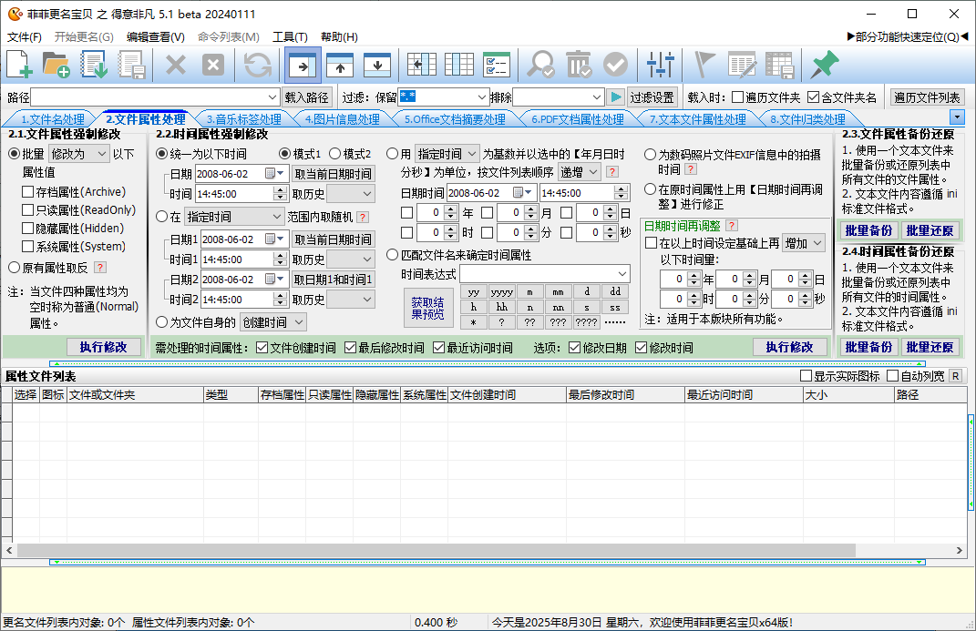Expand the 创建时间 dropdown
Viewport: 976px width, 631px height.
tap(272, 322)
